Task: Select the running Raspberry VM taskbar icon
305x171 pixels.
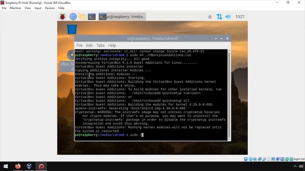Action: tap(41, 166)
